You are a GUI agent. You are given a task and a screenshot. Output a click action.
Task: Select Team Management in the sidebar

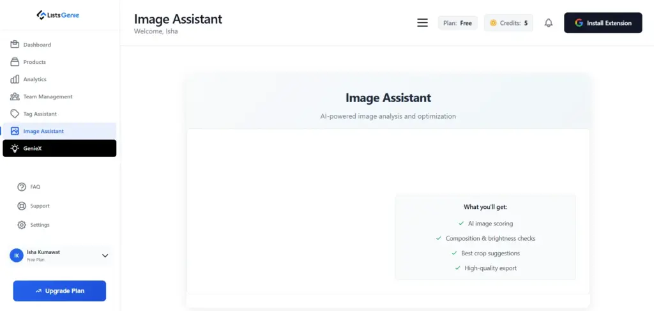(x=59, y=96)
